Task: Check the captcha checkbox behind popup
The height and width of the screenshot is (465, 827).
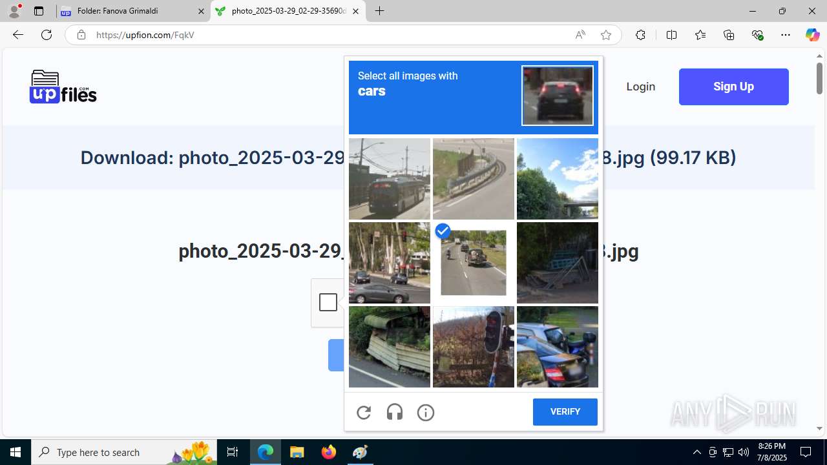Action: (328, 302)
